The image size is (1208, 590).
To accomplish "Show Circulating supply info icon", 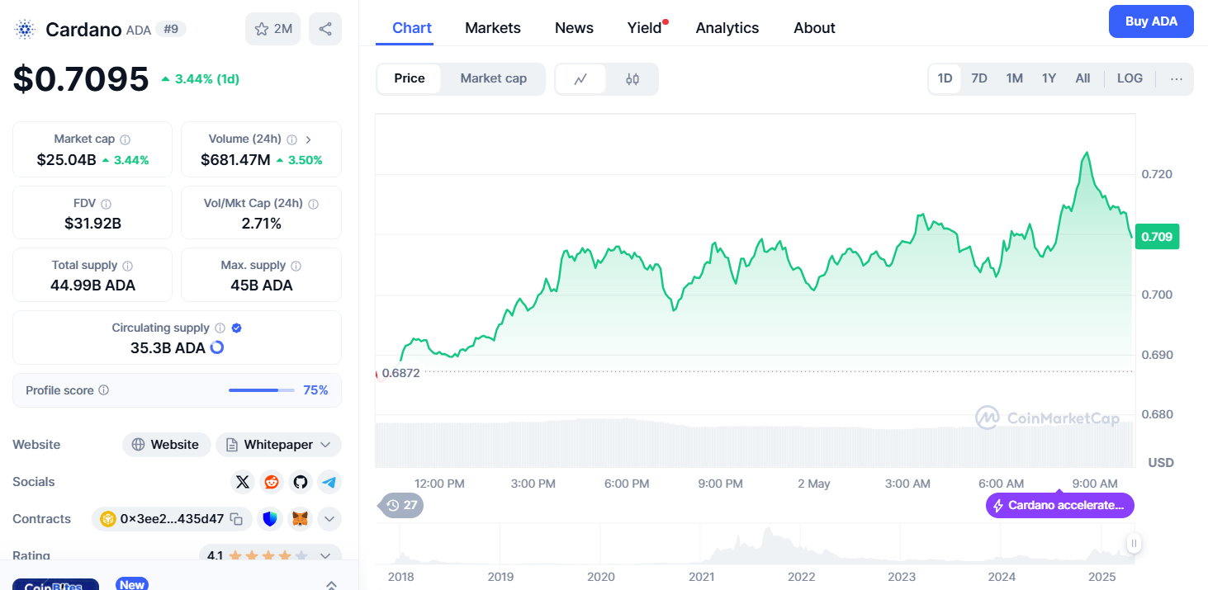I will tap(219, 328).
